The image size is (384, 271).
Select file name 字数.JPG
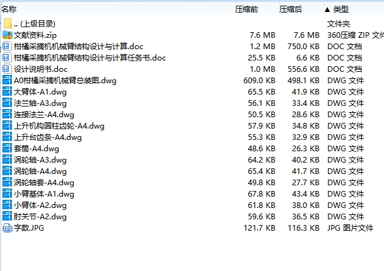[x=29, y=228]
